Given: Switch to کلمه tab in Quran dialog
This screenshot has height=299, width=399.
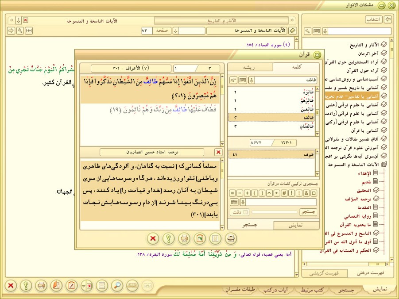Looking at the screenshot, I should (296, 67).
